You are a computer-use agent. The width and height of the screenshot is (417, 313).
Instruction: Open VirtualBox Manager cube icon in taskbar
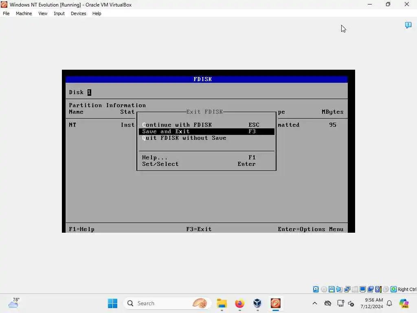257,303
